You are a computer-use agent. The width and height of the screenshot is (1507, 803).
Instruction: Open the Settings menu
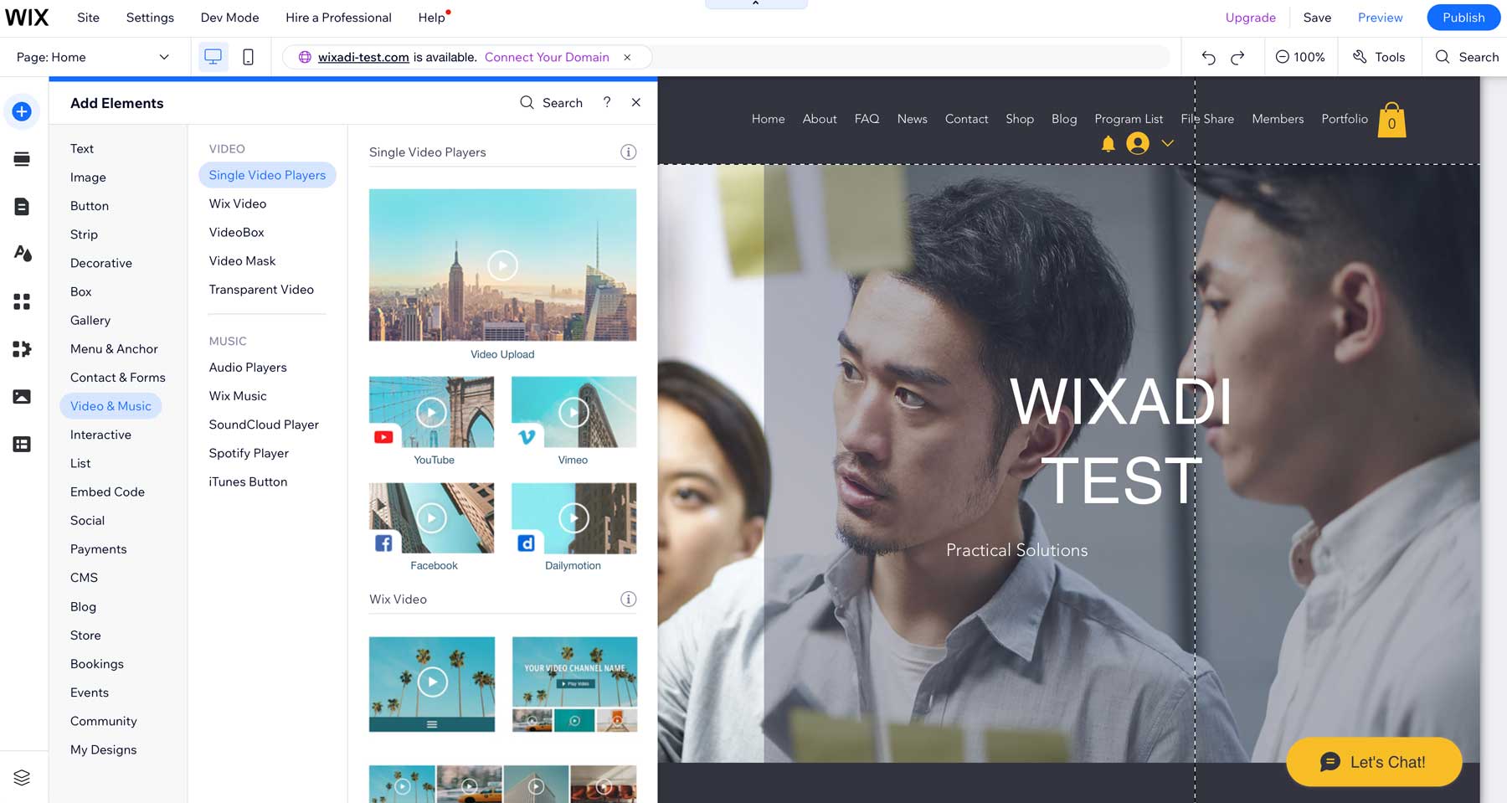click(149, 17)
